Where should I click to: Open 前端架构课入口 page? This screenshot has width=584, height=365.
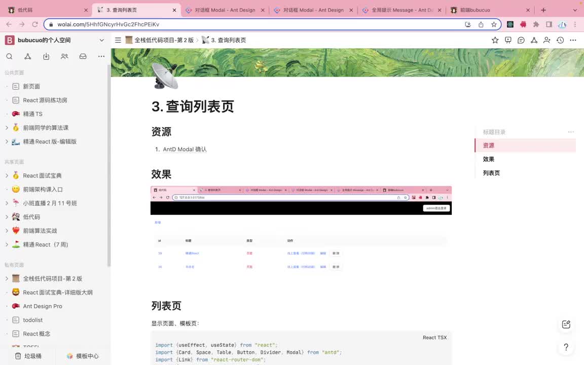point(43,189)
